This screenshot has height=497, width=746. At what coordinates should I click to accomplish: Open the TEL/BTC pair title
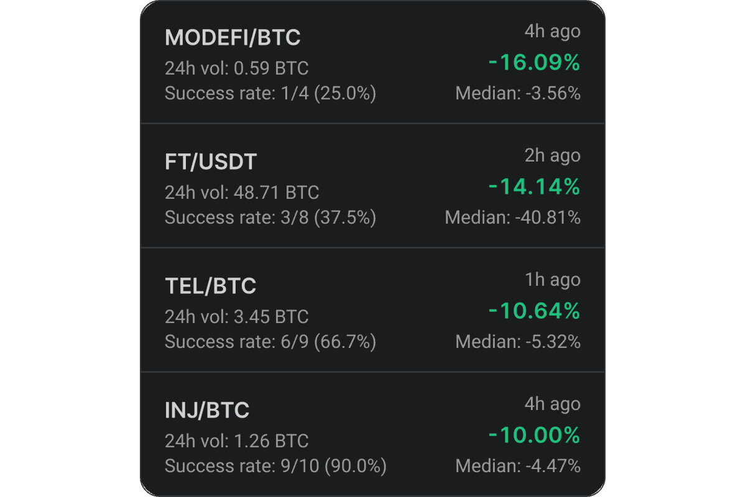click(211, 286)
